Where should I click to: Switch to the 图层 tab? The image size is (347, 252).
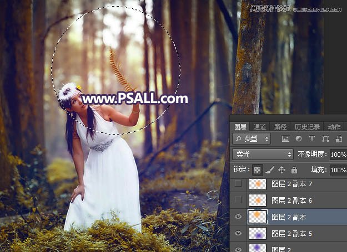point(240,127)
